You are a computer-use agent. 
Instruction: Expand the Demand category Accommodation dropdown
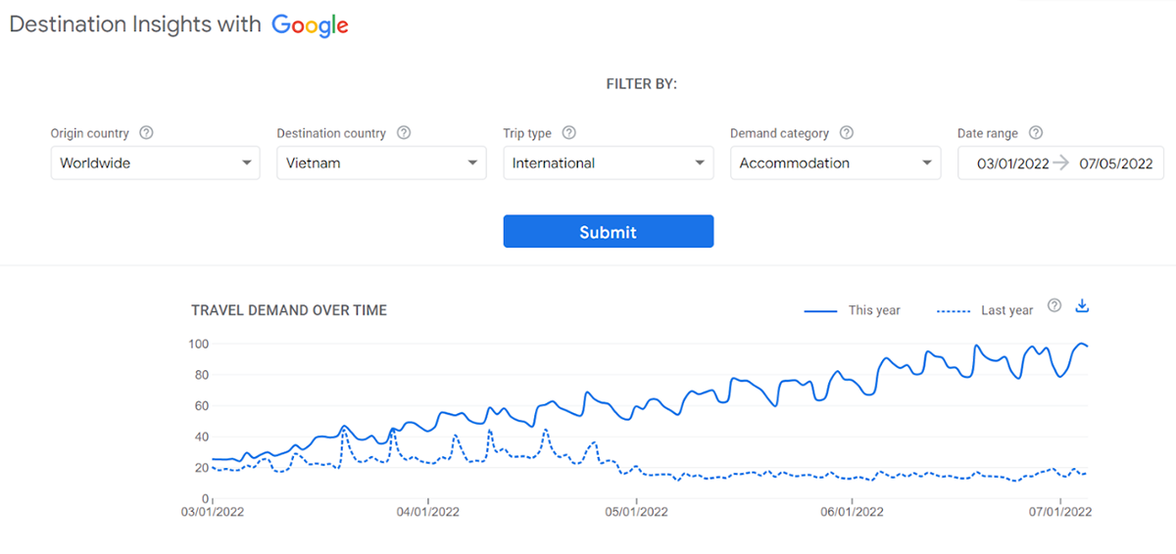(x=836, y=163)
